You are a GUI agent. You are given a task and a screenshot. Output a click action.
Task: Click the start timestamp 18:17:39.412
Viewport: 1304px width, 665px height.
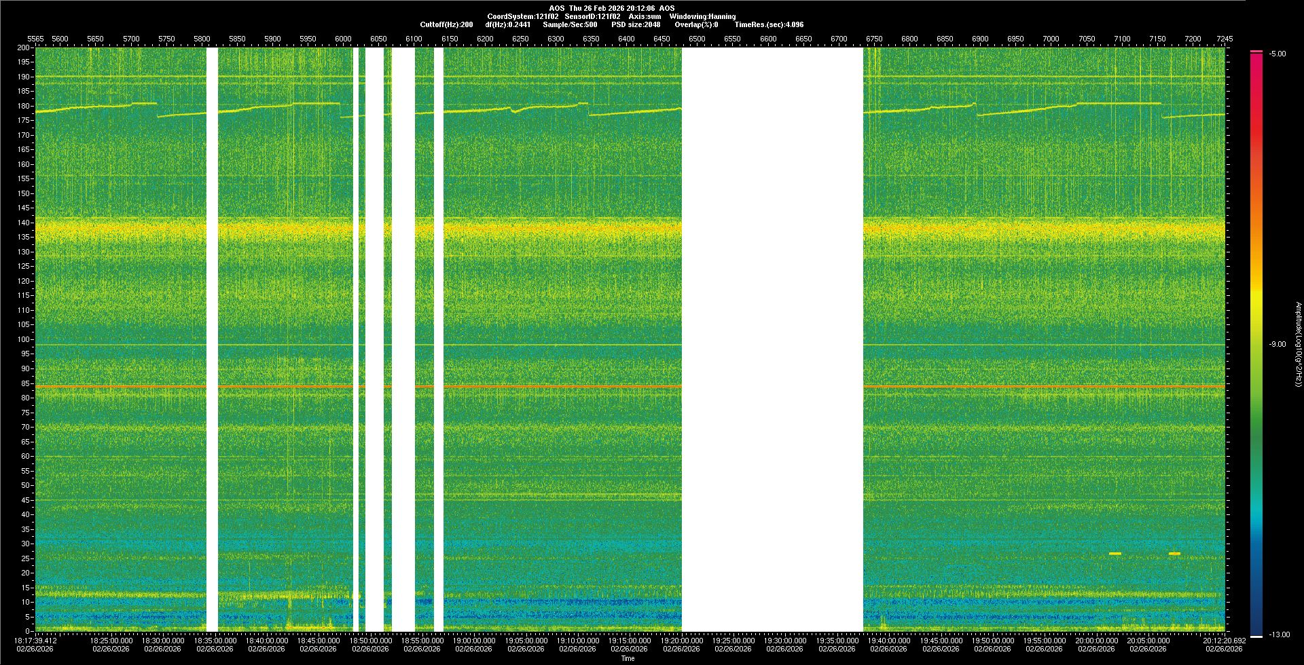point(35,641)
